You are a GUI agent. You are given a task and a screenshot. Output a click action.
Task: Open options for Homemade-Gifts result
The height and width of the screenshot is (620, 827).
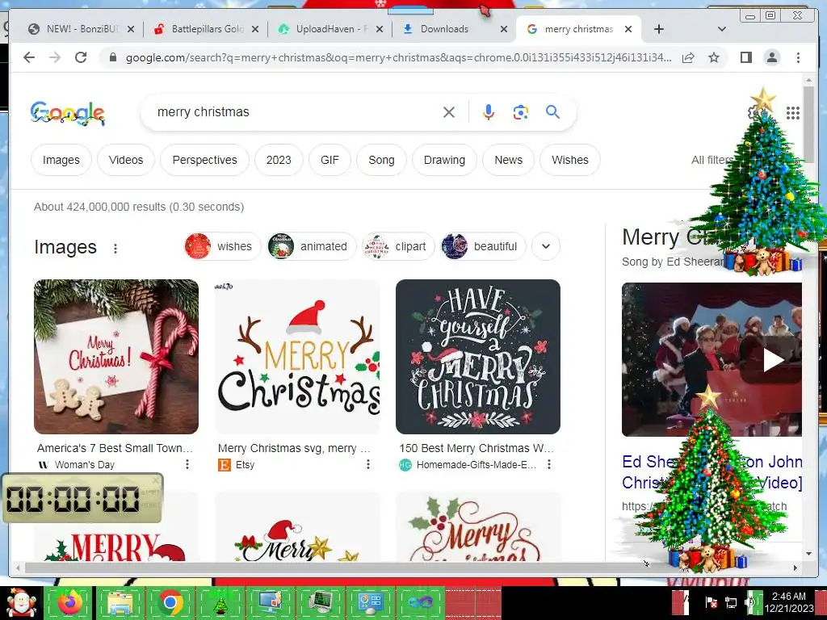549,464
